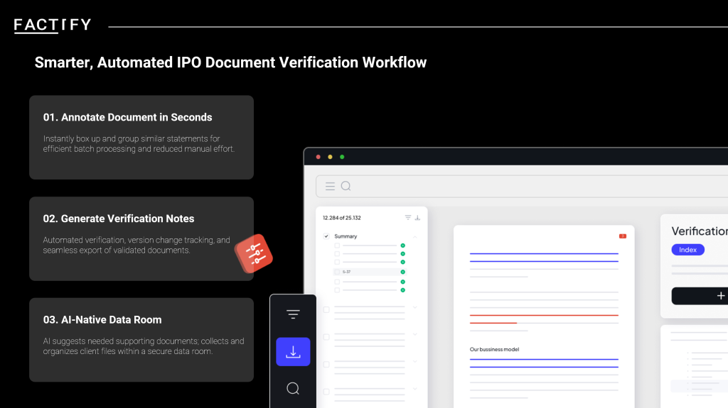Click the red sliders settings icon

point(254,253)
